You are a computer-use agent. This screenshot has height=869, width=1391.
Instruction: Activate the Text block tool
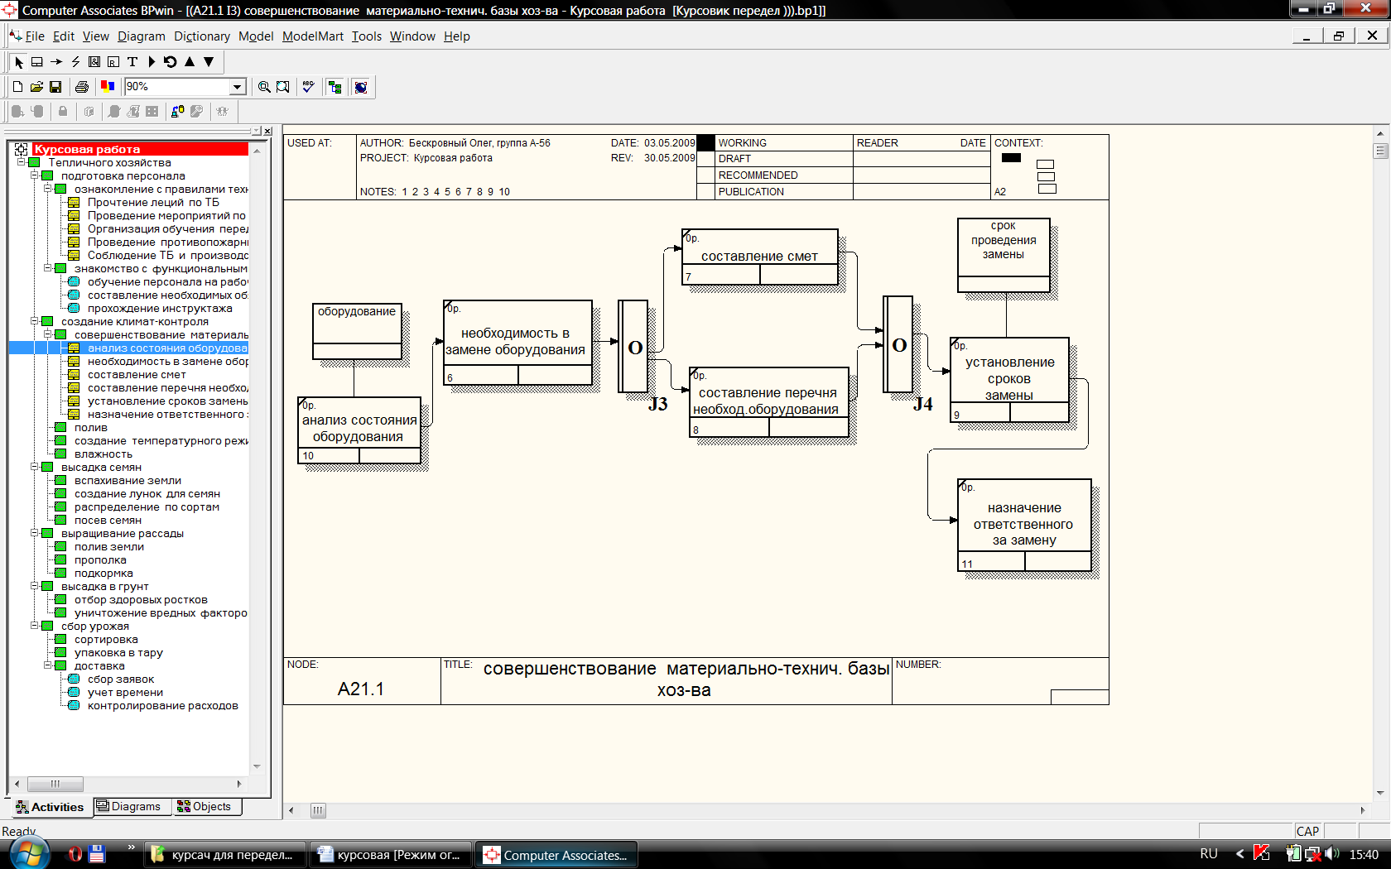[132, 62]
